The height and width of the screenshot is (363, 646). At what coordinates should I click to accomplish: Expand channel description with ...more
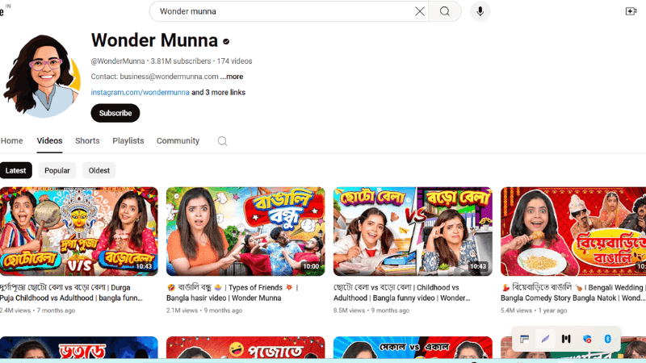(232, 77)
